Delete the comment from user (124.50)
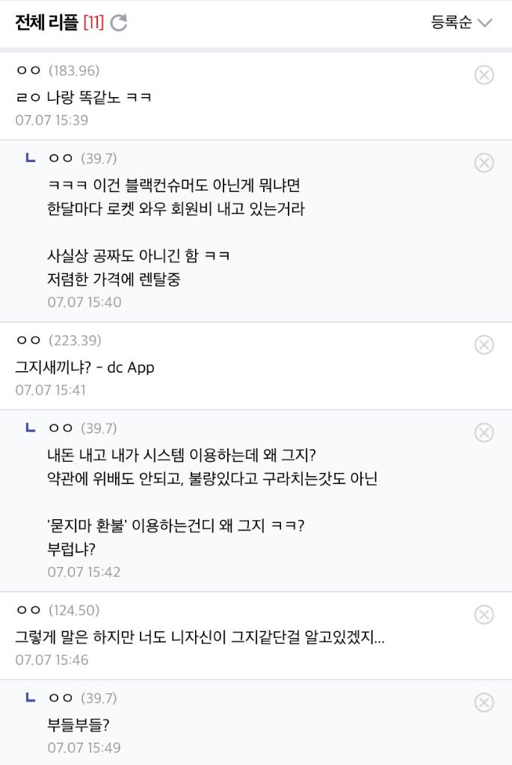Screen dimensions: 512x765 pyautogui.click(x=484, y=615)
